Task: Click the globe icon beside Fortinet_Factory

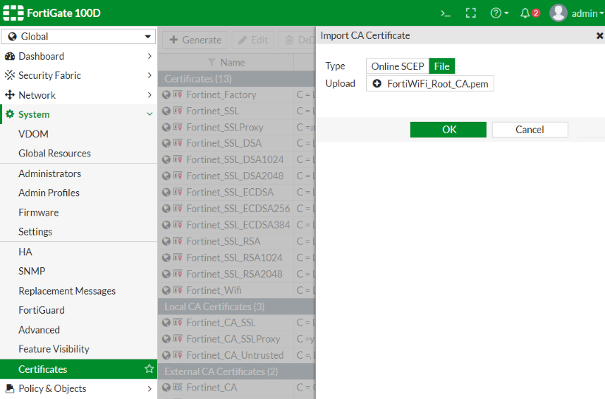Action: tap(166, 94)
